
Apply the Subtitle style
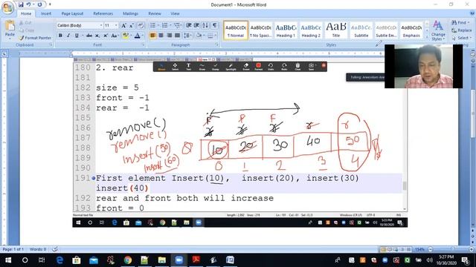pyautogui.click(x=361, y=30)
